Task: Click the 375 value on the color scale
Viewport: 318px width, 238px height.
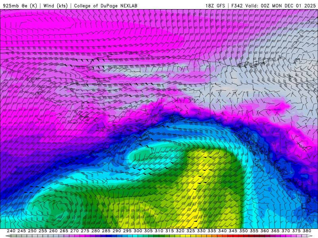Action: [x=296, y=231]
